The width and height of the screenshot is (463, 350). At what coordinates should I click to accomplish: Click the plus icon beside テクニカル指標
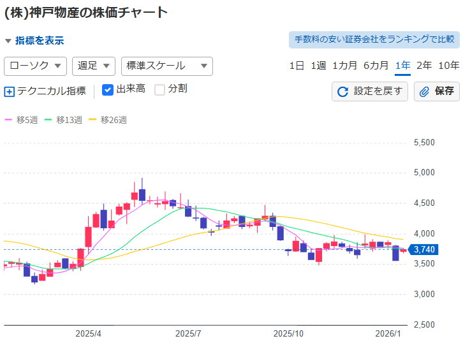tap(9, 91)
